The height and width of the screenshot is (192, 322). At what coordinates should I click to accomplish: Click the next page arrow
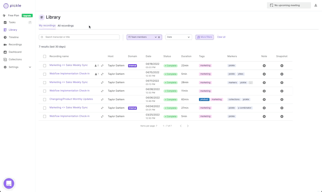[188, 126]
